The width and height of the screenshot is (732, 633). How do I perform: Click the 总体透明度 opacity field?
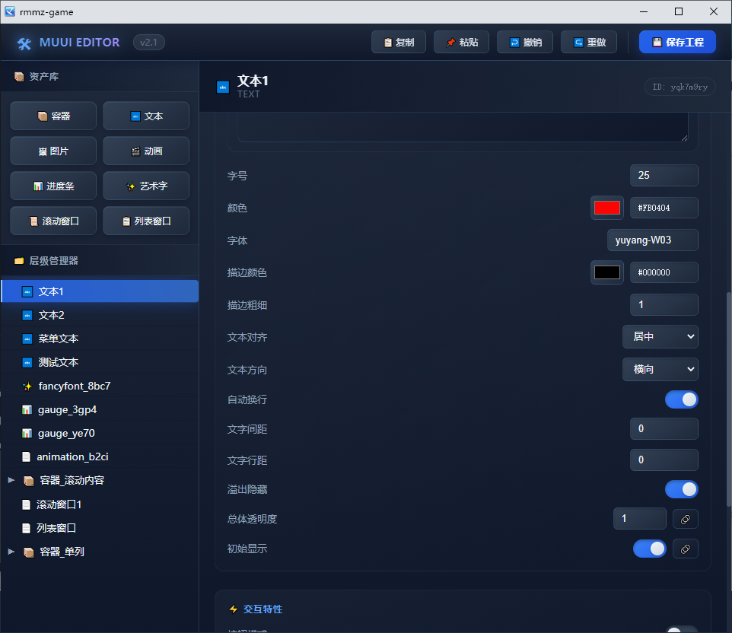coord(640,519)
